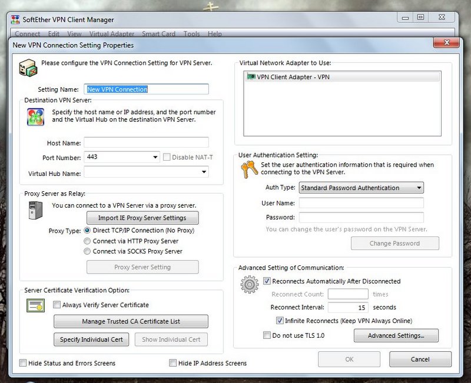Open the View menu
Screen dimensions: 471x383
pyautogui.click(x=74, y=34)
